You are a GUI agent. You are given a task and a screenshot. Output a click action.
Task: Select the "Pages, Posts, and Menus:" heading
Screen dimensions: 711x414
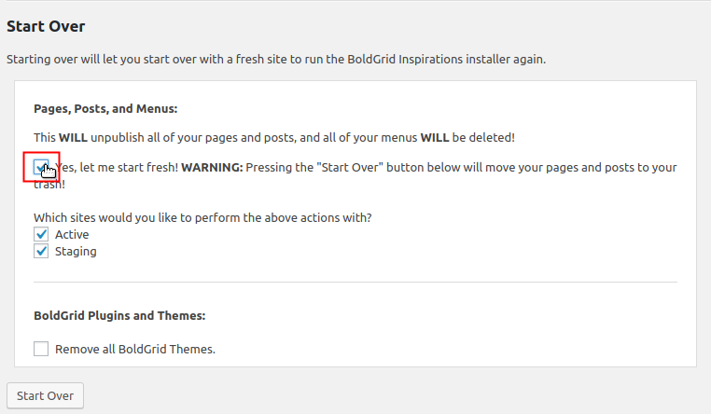click(x=105, y=108)
